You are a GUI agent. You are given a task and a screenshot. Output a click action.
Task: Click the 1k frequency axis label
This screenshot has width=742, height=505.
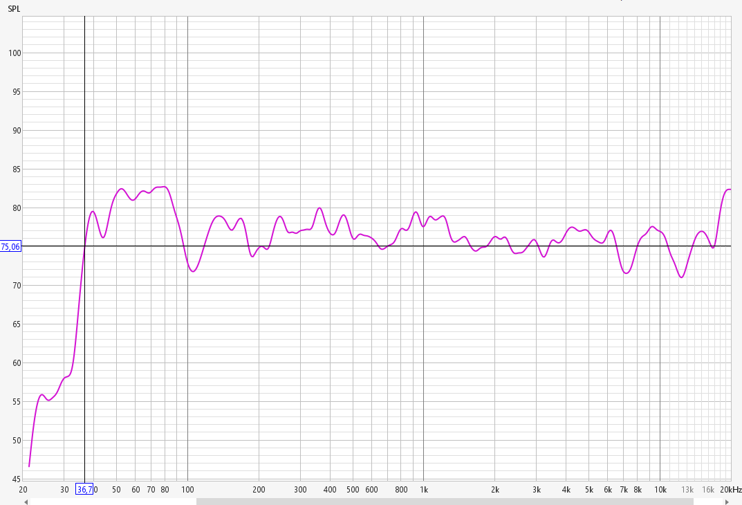point(423,490)
